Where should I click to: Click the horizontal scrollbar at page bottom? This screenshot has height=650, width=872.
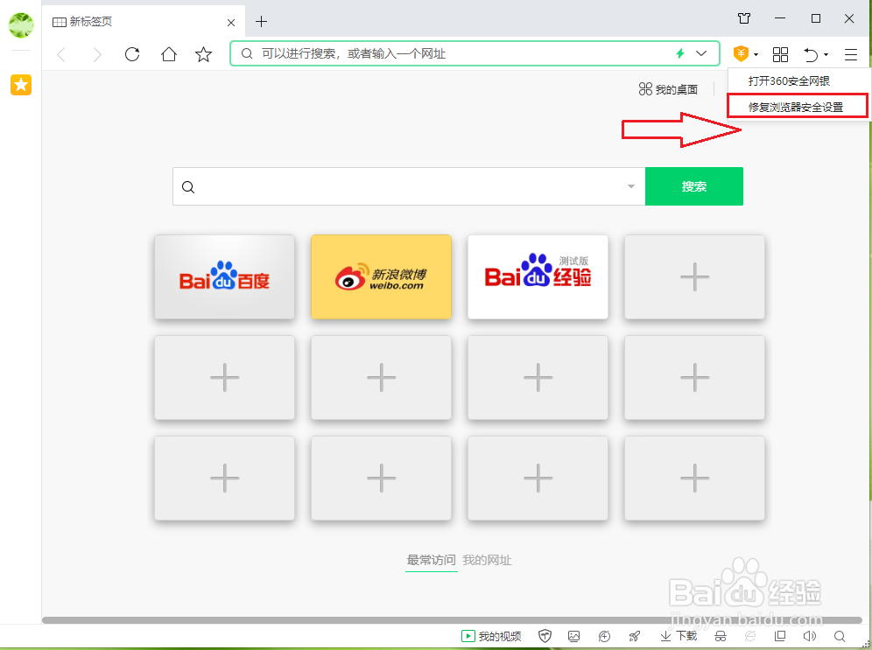point(452,620)
